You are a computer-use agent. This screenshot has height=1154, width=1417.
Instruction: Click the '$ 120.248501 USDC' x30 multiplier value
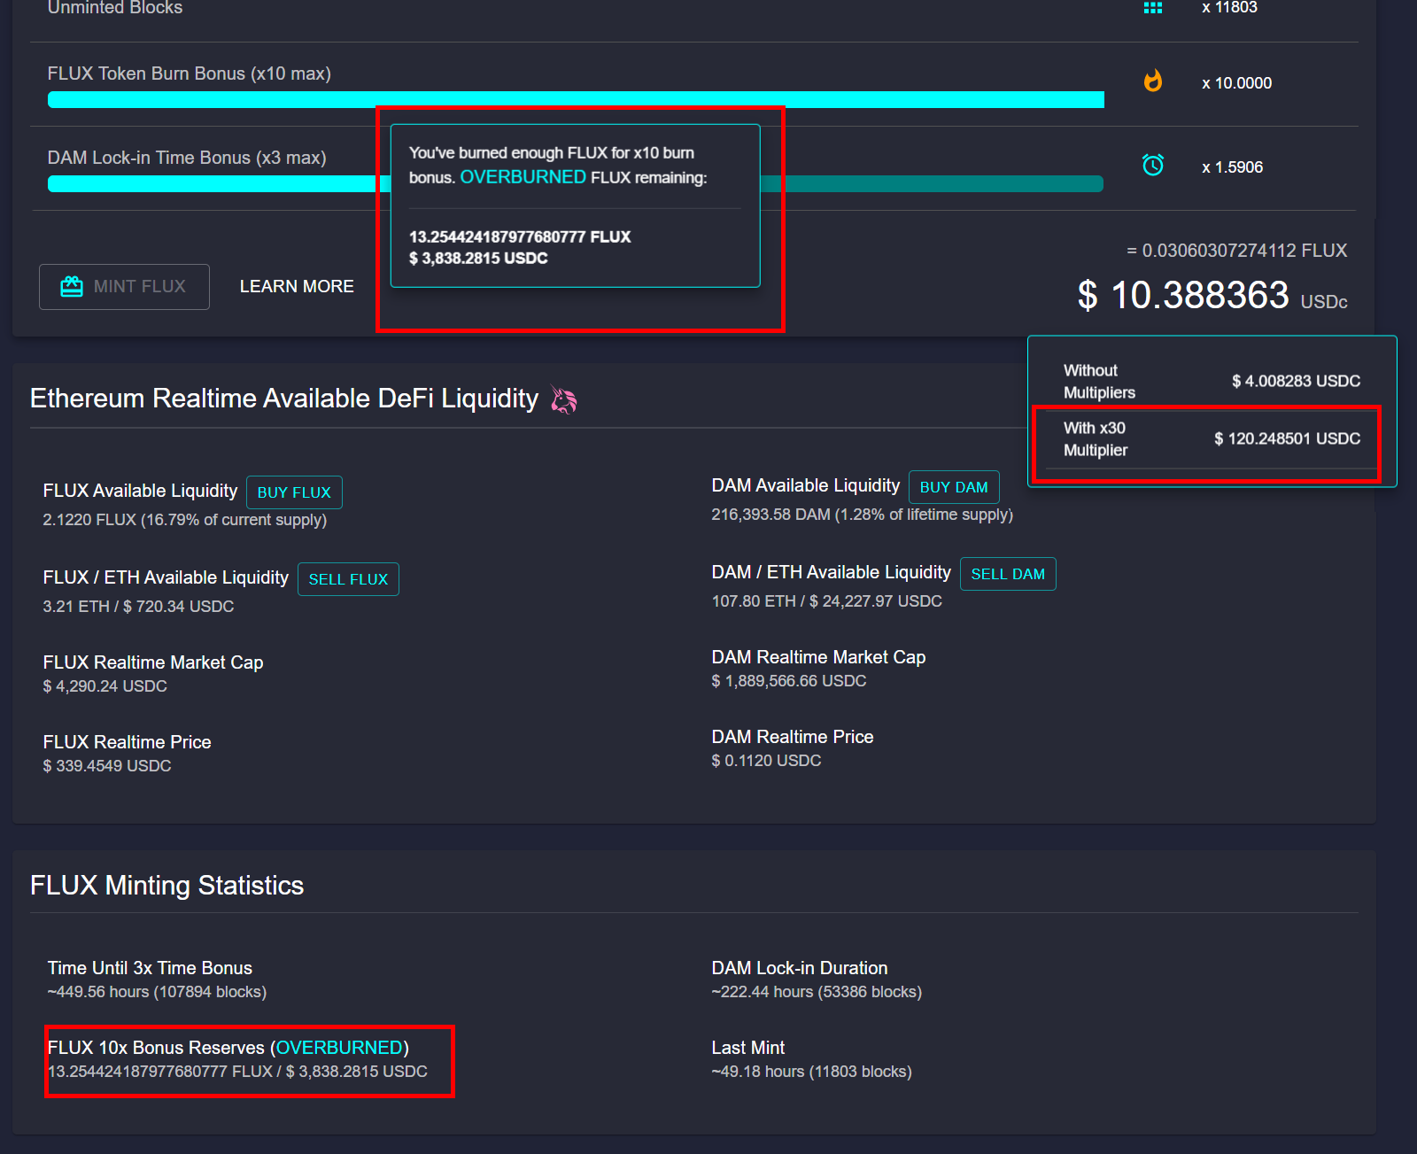click(x=1287, y=438)
